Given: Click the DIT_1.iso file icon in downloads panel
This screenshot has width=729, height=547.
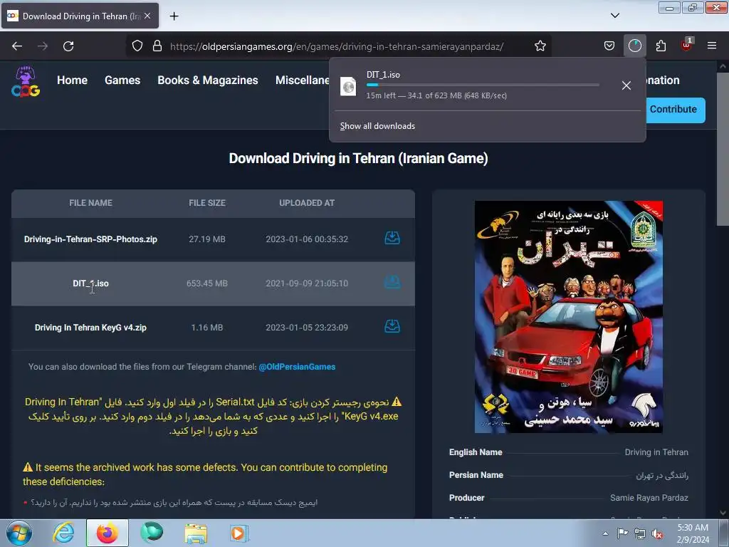Looking at the screenshot, I should click(x=348, y=86).
